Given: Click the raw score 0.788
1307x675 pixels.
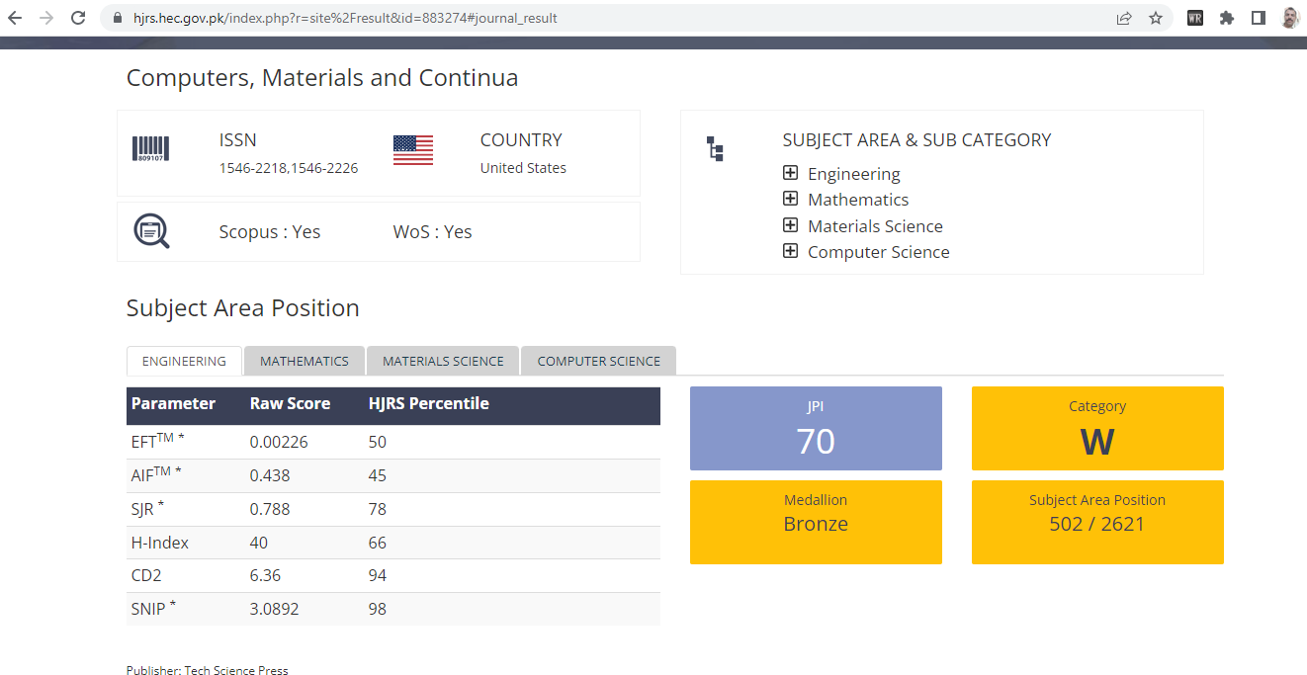Looking at the screenshot, I should point(270,509).
